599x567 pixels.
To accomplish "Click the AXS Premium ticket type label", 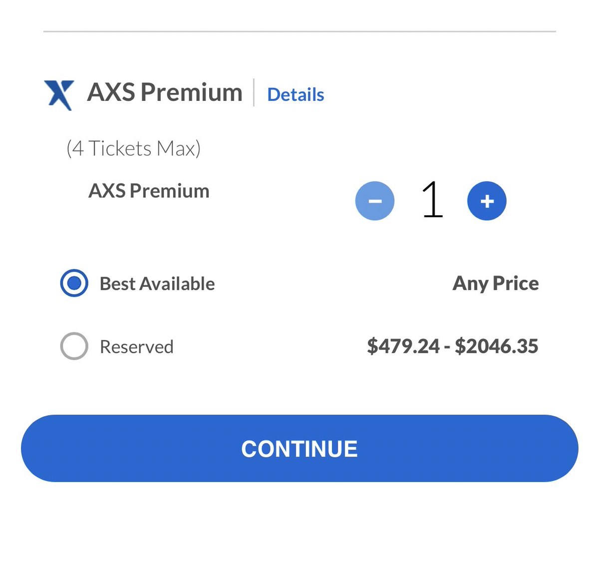I will coord(149,191).
